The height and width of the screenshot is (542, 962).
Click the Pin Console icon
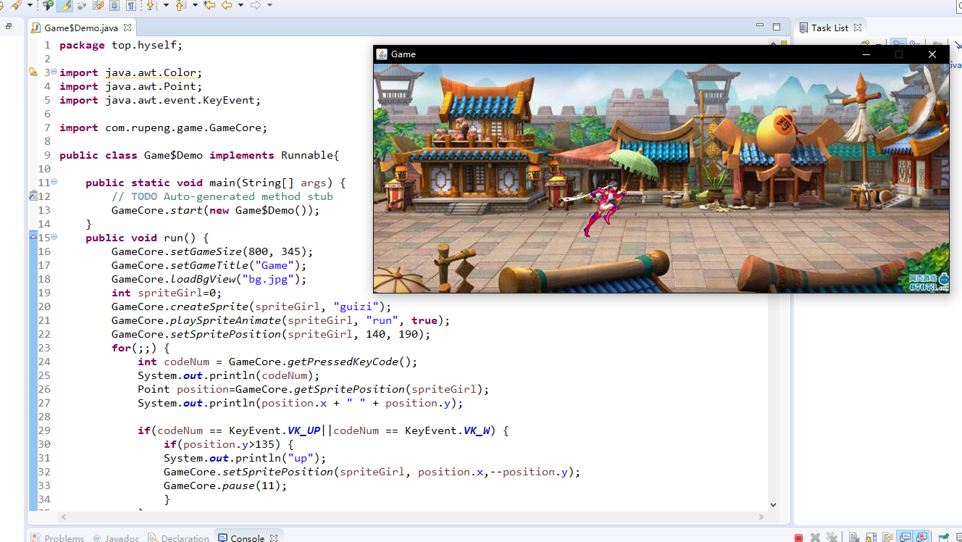click(x=944, y=538)
